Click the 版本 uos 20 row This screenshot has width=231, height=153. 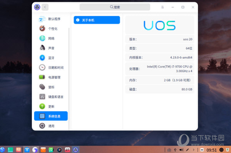(159, 39)
